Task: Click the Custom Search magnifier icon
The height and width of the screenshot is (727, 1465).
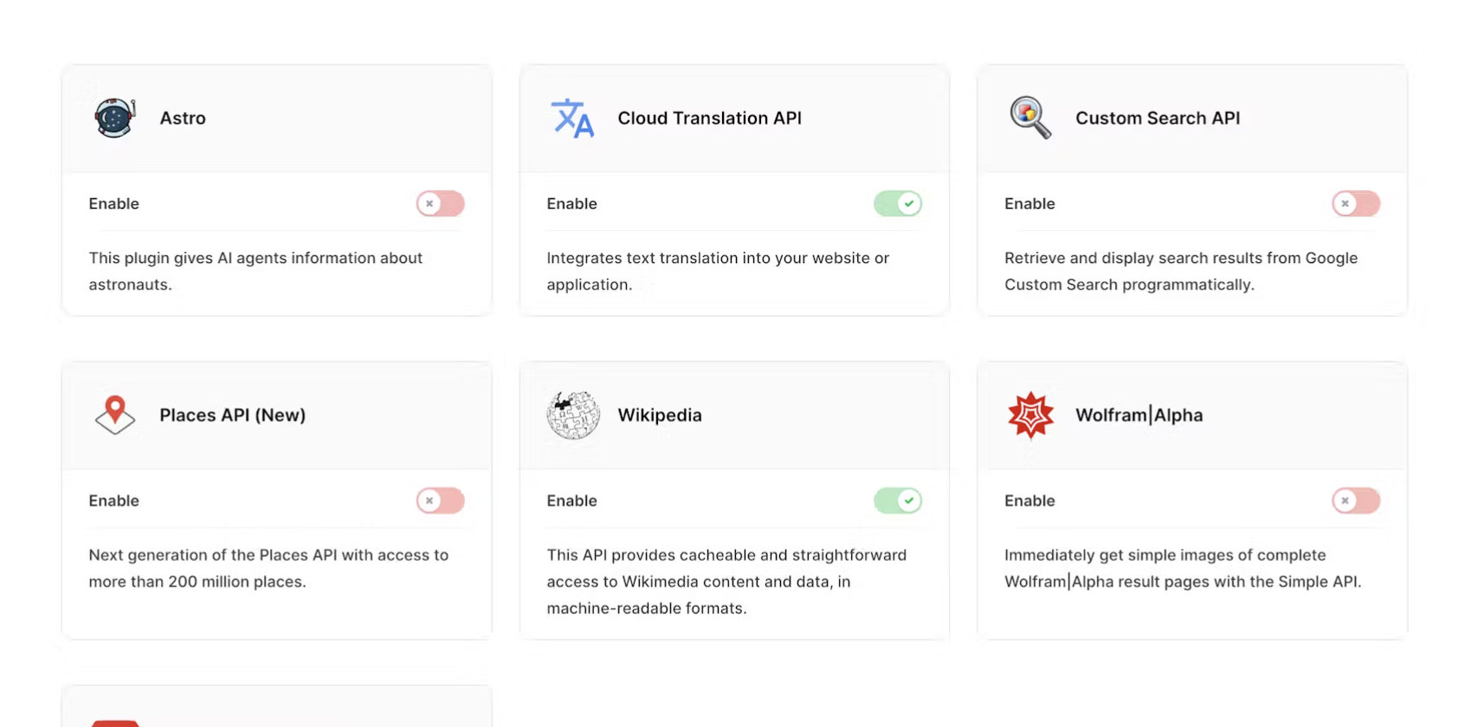Action: (1030, 118)
